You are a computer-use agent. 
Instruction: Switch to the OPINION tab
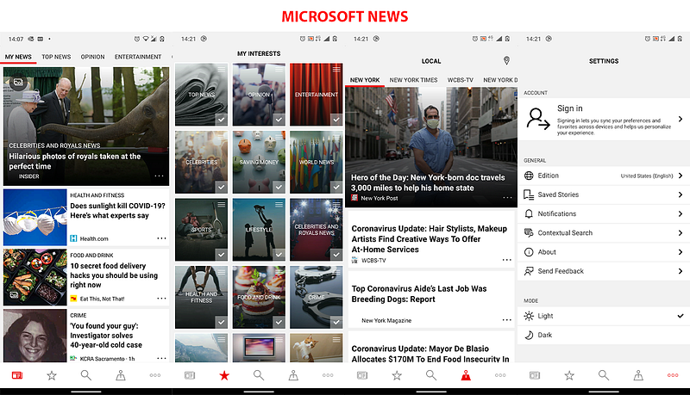tap(92, 57)
